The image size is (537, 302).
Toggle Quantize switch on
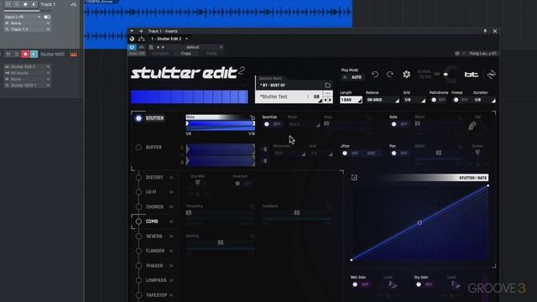coord(272,124)
